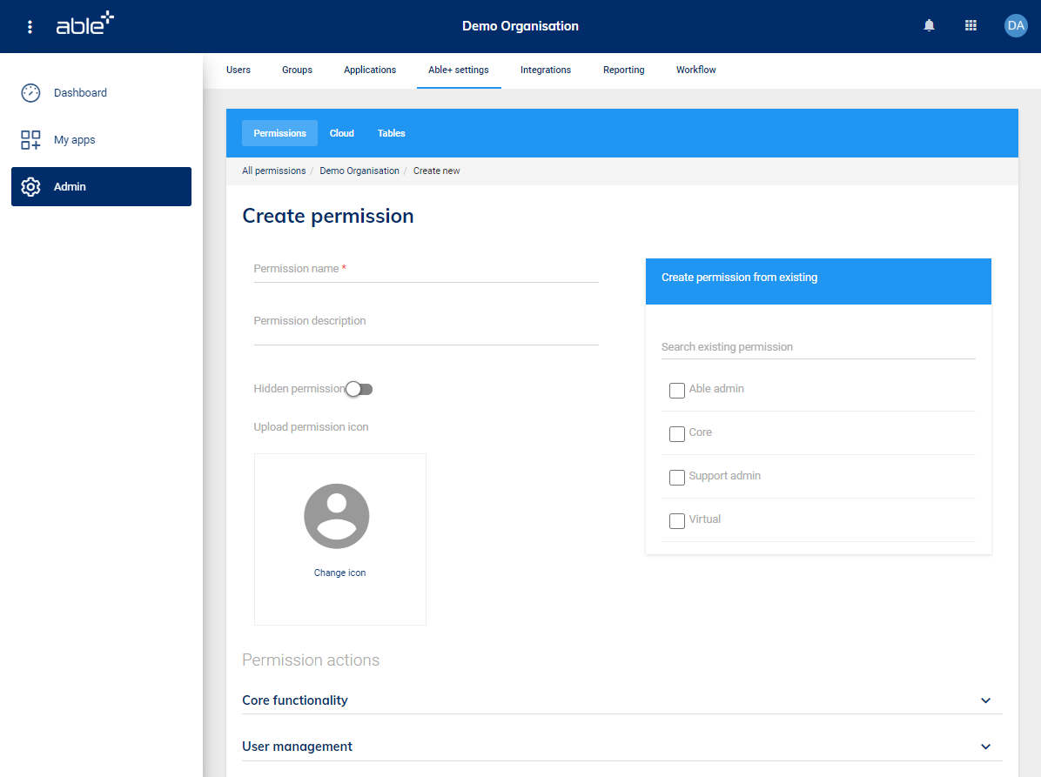Go back to All permissions breadcrumb
This screenshot has width=1041, height=777.
[273, 171]
